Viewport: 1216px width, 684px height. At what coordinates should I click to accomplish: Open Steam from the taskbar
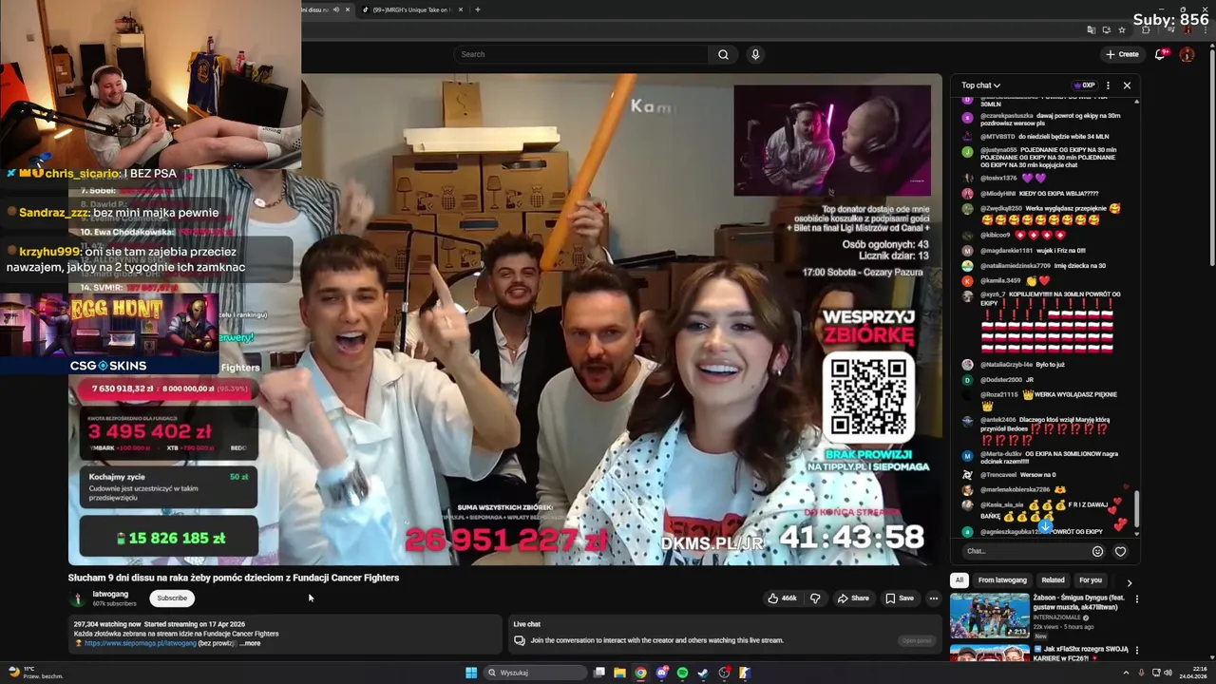703,673
